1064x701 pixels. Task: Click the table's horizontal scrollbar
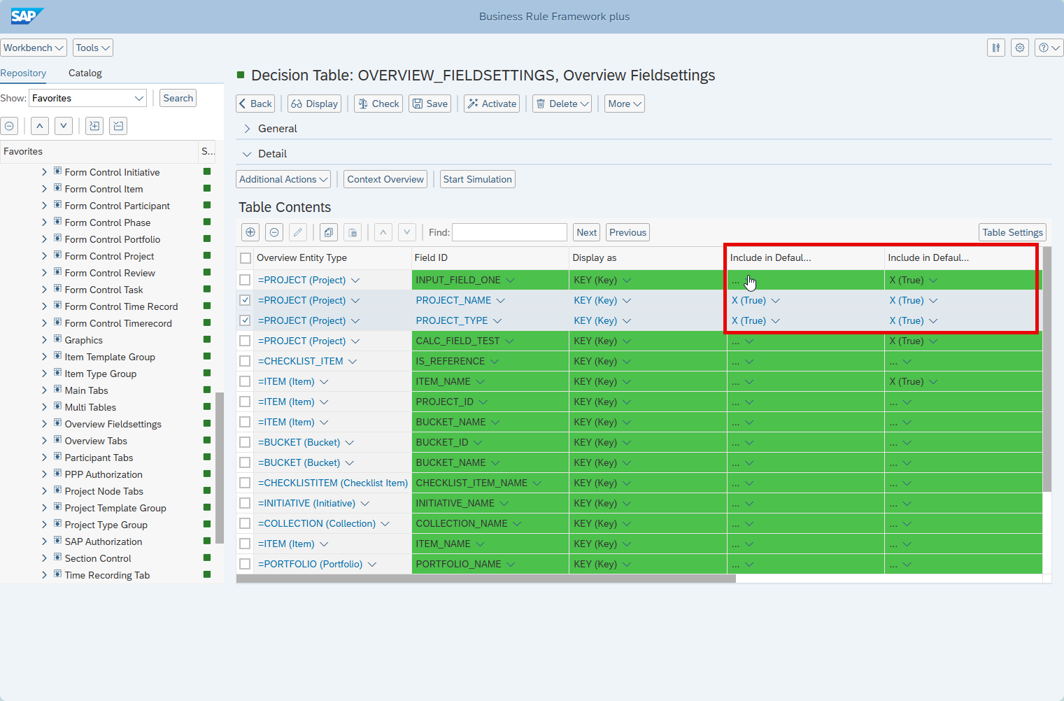point(486,579)
